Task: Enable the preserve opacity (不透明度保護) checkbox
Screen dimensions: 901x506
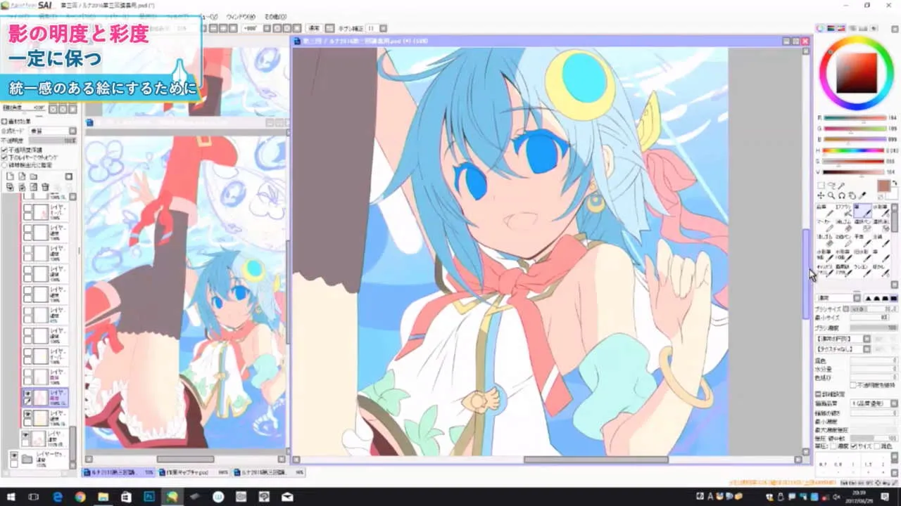Action: (x=4, y=150)
